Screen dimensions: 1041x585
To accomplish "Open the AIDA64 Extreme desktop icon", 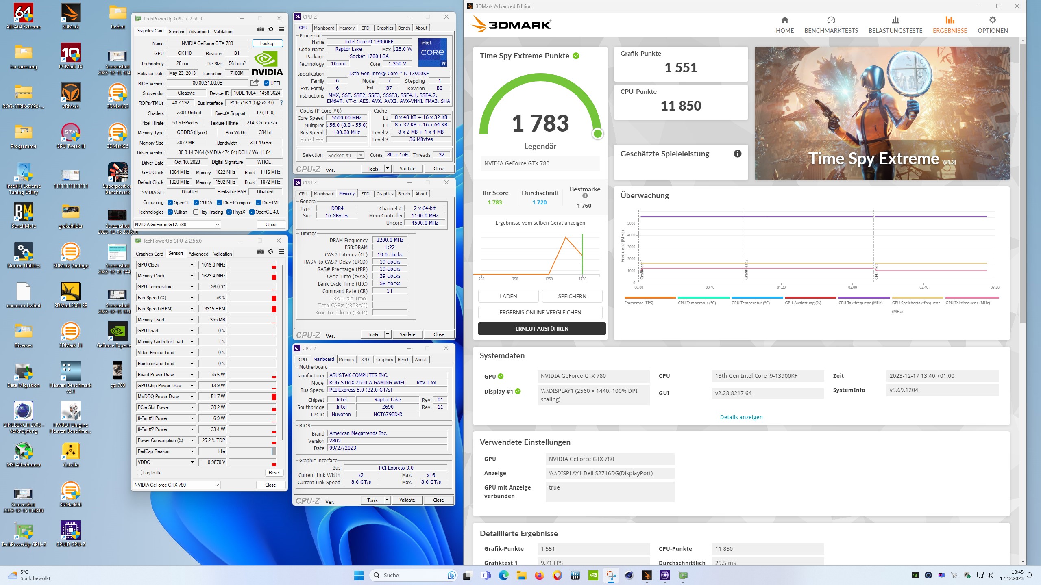I will tap(24, 16).
